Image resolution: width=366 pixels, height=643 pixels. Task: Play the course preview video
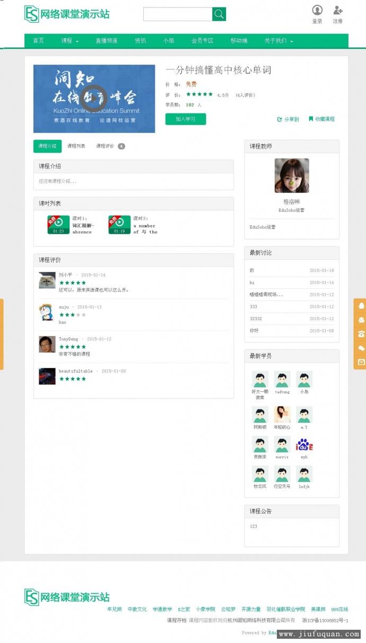[94, 99]
